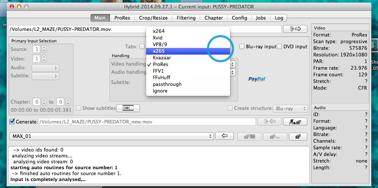The image size is (378, 188).
Task: Click the log line 'Input is completely analysed,...'
Action: click(x=48, y=180)
